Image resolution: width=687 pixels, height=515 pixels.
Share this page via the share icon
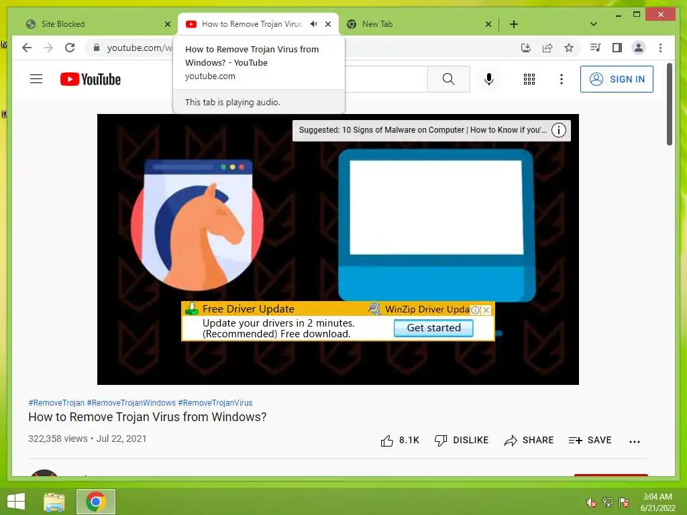(x=547, y=48)
